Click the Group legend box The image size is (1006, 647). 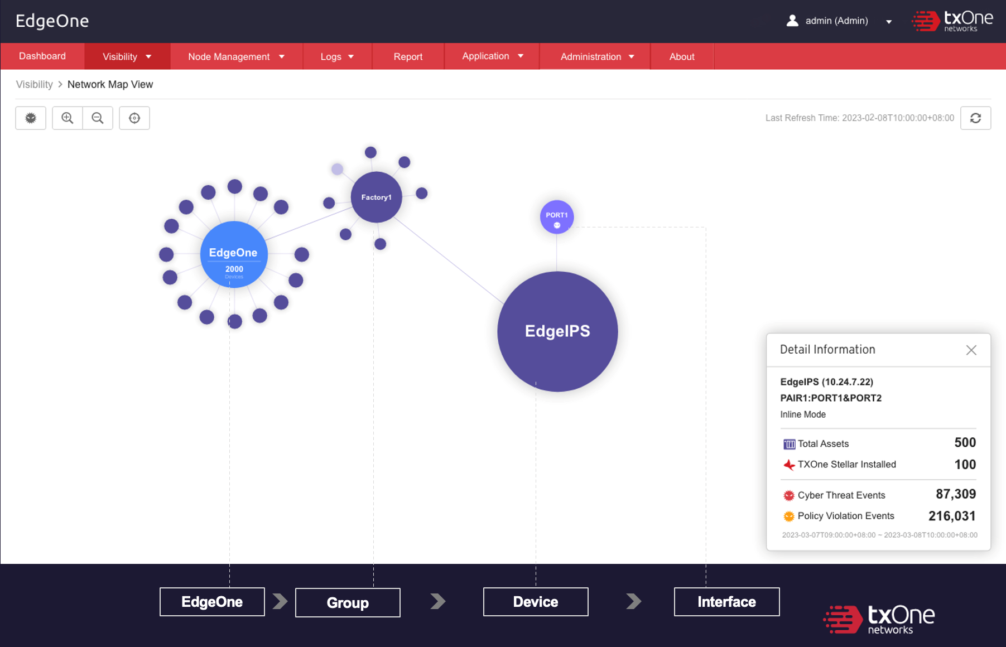[348, 602]
